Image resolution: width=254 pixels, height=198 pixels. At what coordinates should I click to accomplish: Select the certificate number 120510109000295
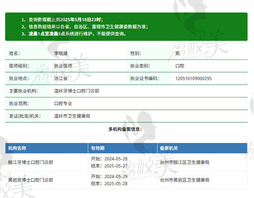194,78
